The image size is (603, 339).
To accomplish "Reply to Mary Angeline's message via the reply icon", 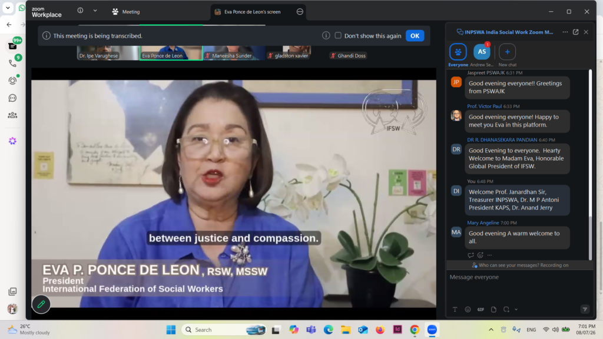I will tap(471, 255).
